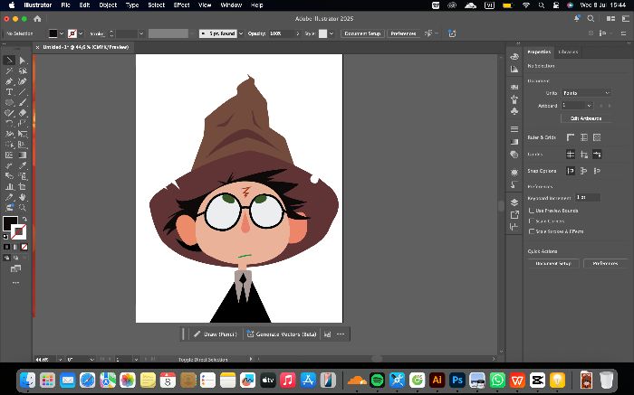Image resolution: width=634 pixels, height=395 pixels.
Task: Select the Line Segment tool
Action: (23, 92)
